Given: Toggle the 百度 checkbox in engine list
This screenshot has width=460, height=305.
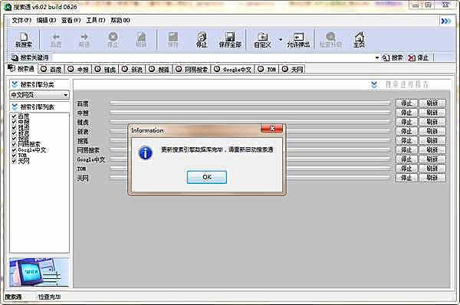Looking at the screenshot, I should point(14,116).
